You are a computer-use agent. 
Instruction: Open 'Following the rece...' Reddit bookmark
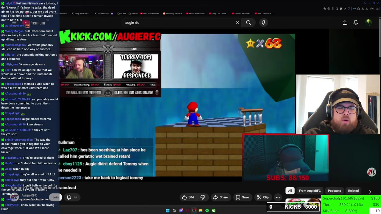click(x=173, y=13)
